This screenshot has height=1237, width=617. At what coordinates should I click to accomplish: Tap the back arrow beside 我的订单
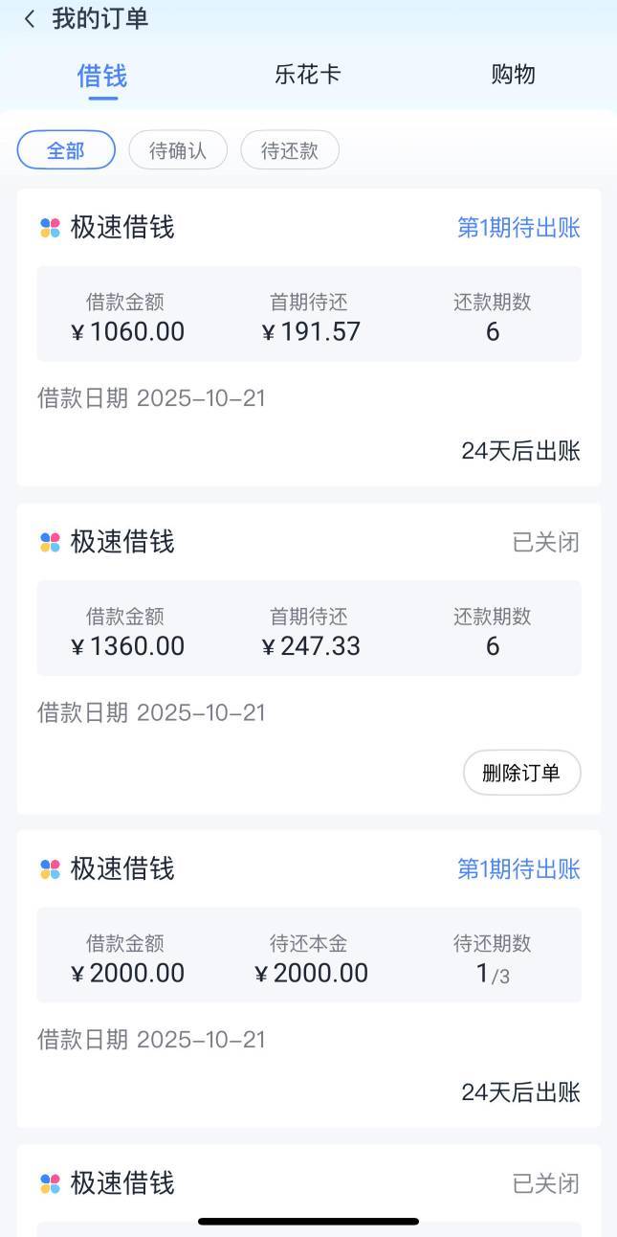pyautogui.click(x=30, y=19)
